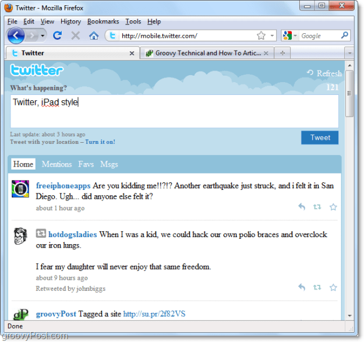364x342 pixels.
Task: Retweet the hotdogsladies tweet
Action: tap(317, 287)
